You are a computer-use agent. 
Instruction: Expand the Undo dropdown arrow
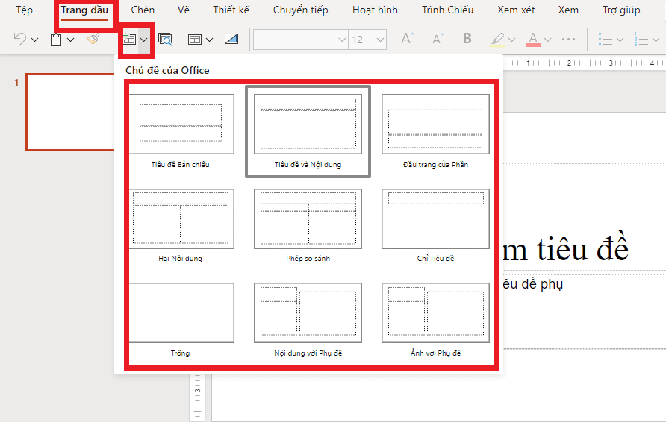click(35, 40)
